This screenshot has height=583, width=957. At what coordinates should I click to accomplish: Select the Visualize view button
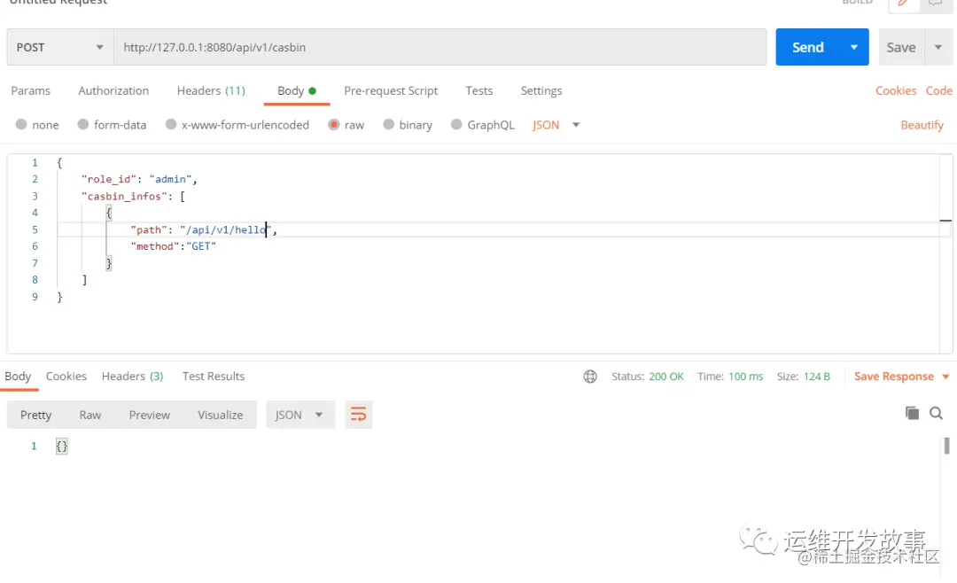click(x=220, y=416)
